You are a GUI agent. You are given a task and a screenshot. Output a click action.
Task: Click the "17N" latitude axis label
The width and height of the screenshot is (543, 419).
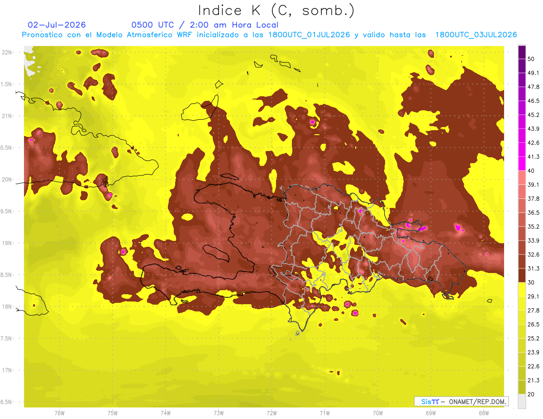(x=7, y=371)
